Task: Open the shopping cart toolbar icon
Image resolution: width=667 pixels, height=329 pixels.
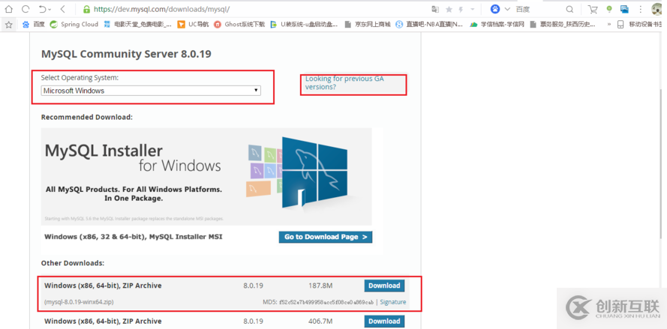Action: tap(593, 9)
